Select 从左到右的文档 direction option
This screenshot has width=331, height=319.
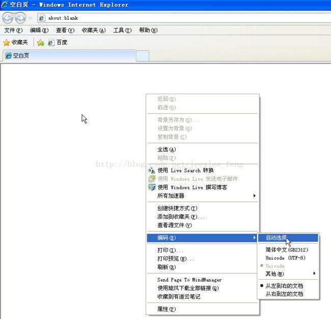[288, 286]
